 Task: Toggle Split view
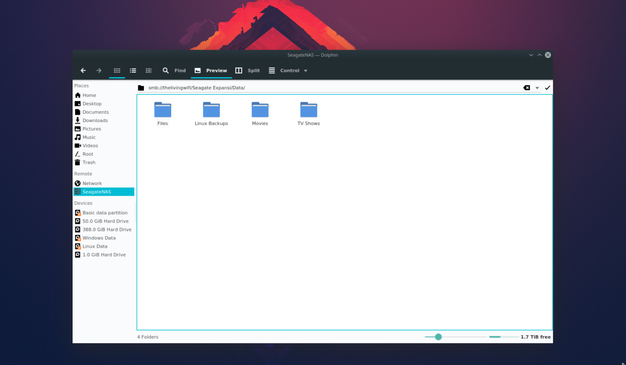[x=247, y=70]
